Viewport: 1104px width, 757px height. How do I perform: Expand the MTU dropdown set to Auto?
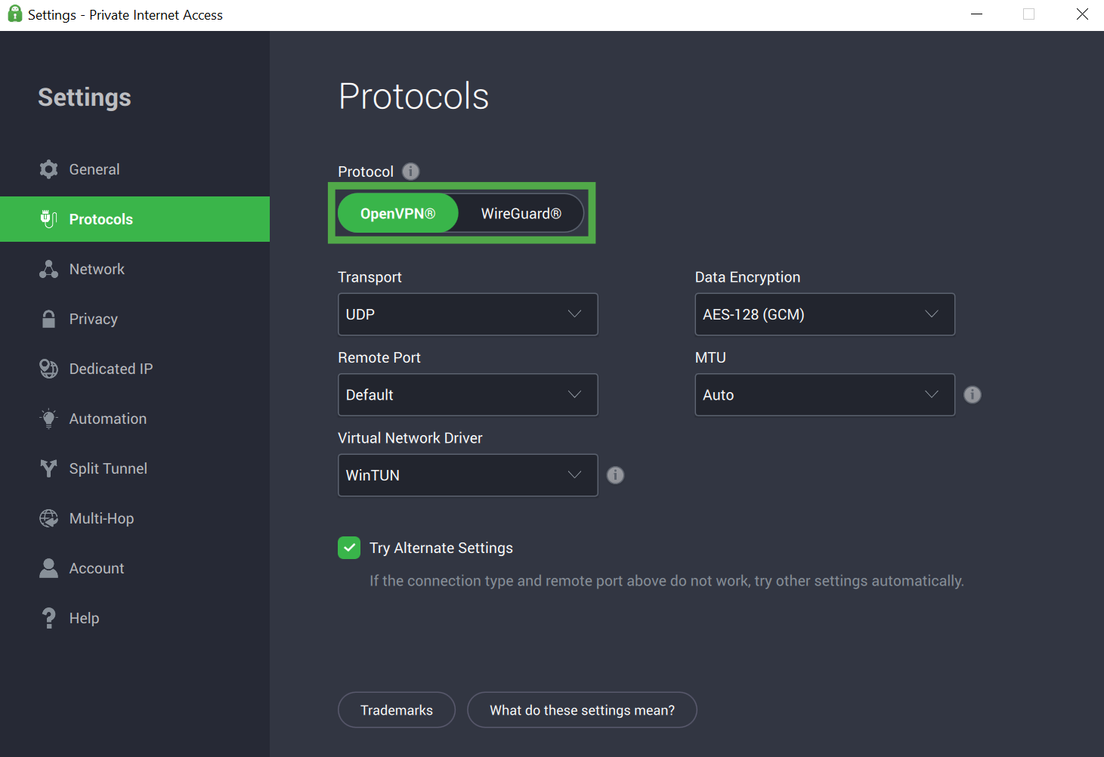(824, 394)
